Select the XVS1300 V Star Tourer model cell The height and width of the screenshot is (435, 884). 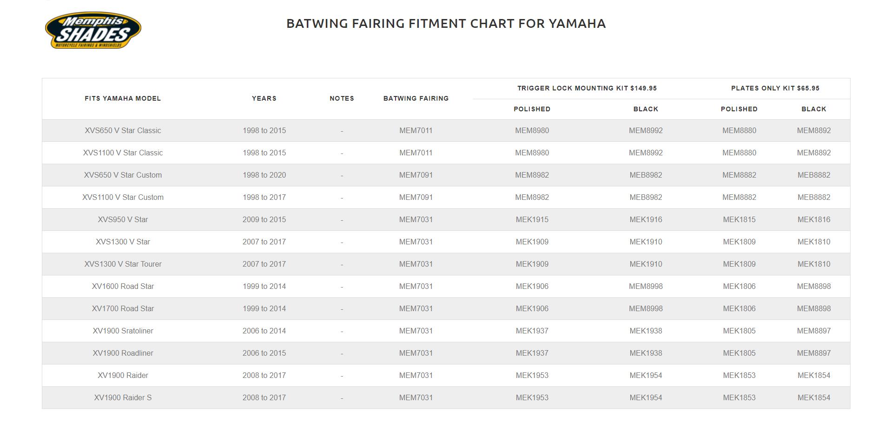(123, 264)
